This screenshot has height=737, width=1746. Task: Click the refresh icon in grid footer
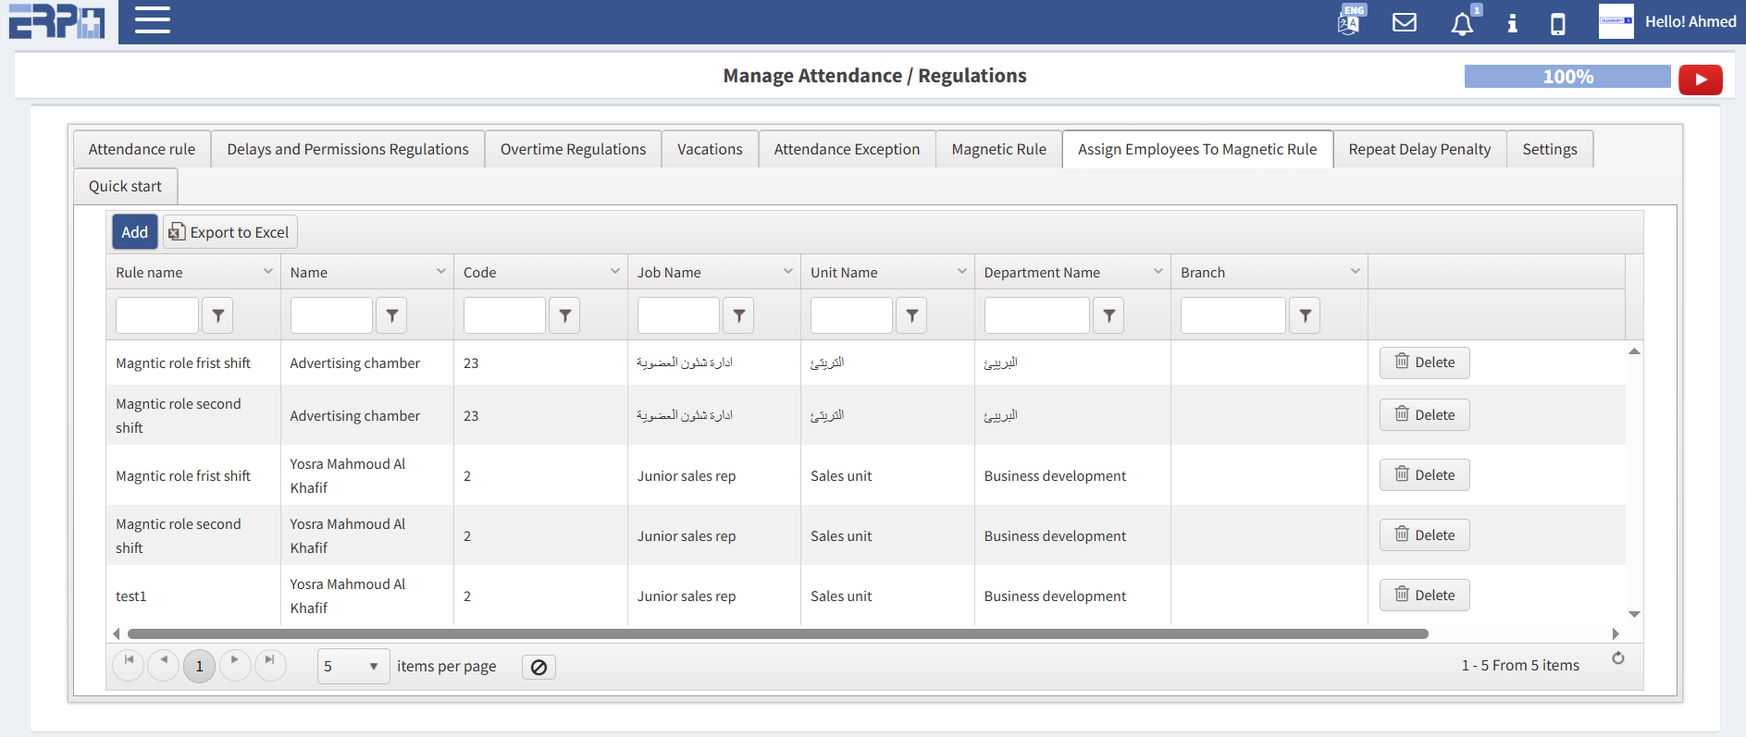point(1617,658)
